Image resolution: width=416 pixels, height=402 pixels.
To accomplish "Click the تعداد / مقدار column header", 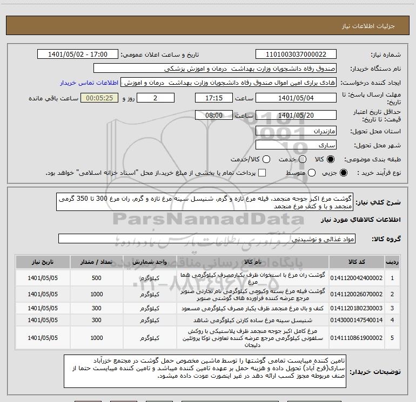I will [97, 262].
